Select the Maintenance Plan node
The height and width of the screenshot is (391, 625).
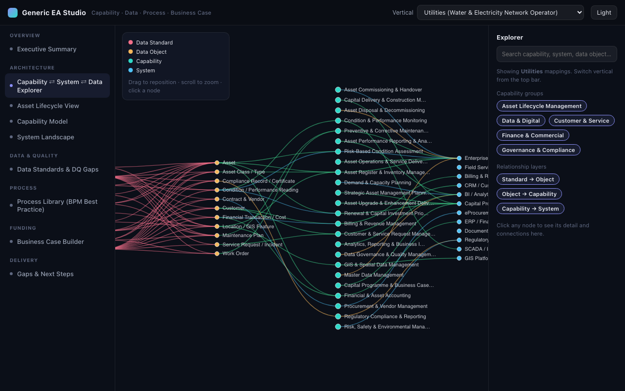(x=217, y=236)
